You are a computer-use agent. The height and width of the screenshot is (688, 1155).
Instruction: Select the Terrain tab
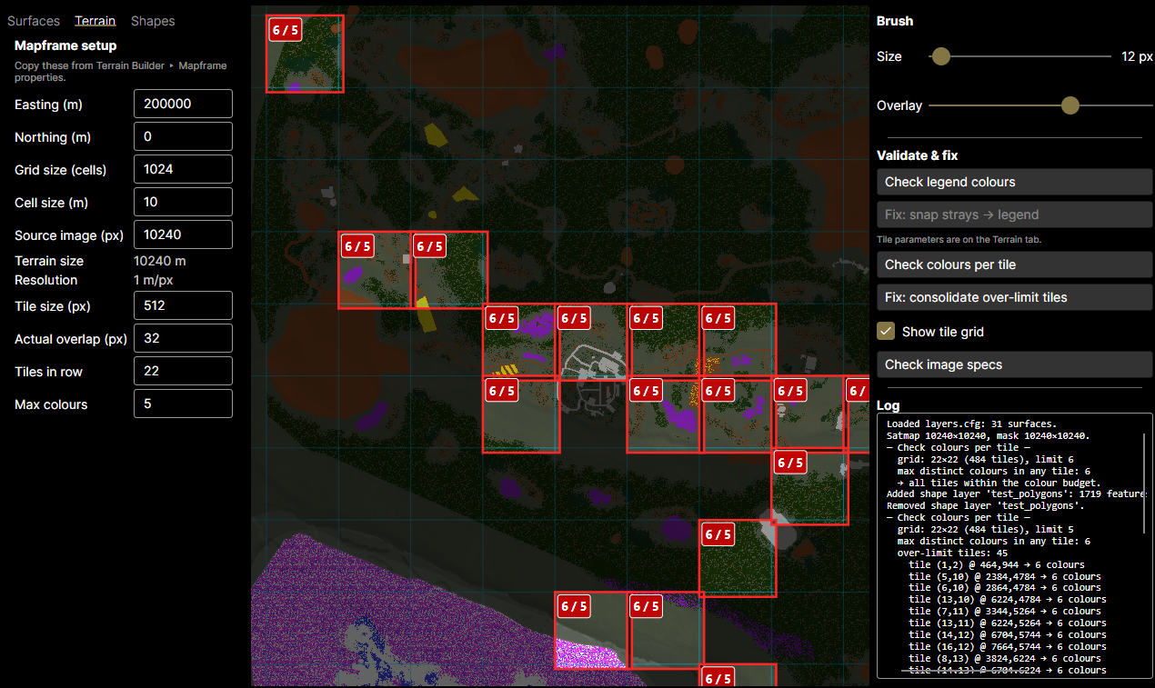click(95, 21)
